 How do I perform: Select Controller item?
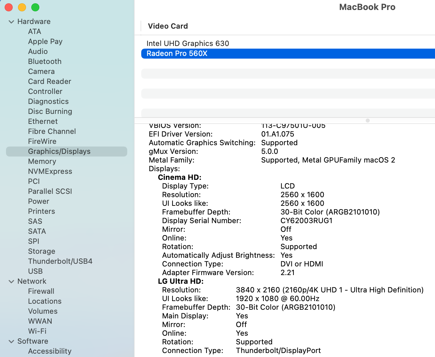45,92
